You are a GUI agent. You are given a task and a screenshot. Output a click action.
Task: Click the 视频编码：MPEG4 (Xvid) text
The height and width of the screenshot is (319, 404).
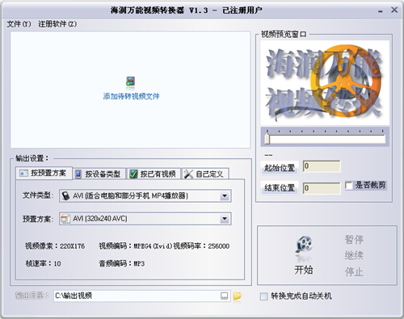point(136,246)
